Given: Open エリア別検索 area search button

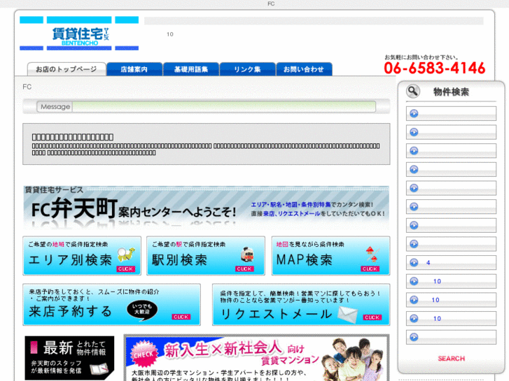Looking at the screenshot, I should click(x=82, y=256).
